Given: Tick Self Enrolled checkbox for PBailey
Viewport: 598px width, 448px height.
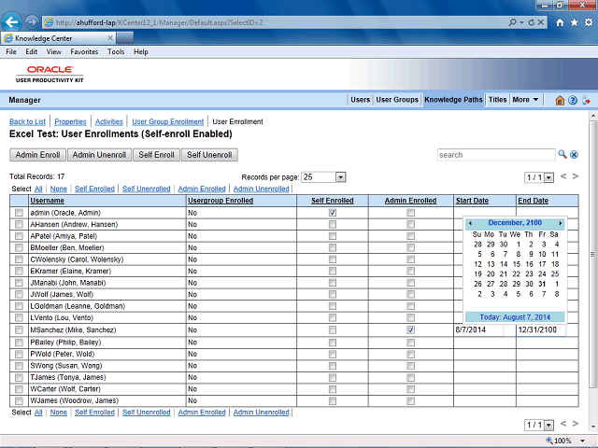Looking at the screenshot, I should [x=333, y=343].
